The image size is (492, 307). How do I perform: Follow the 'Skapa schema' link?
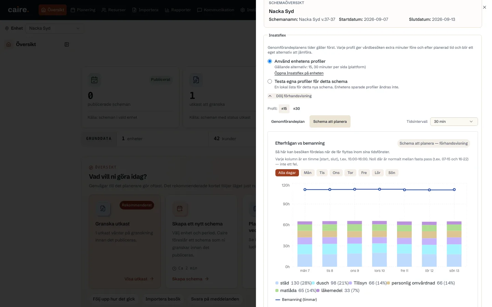[x=190, y=279]
